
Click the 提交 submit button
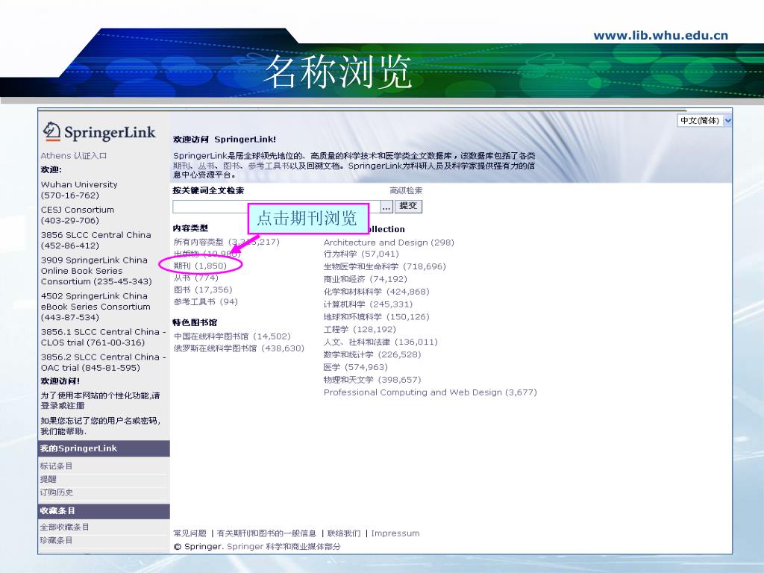tap(408, 206)
